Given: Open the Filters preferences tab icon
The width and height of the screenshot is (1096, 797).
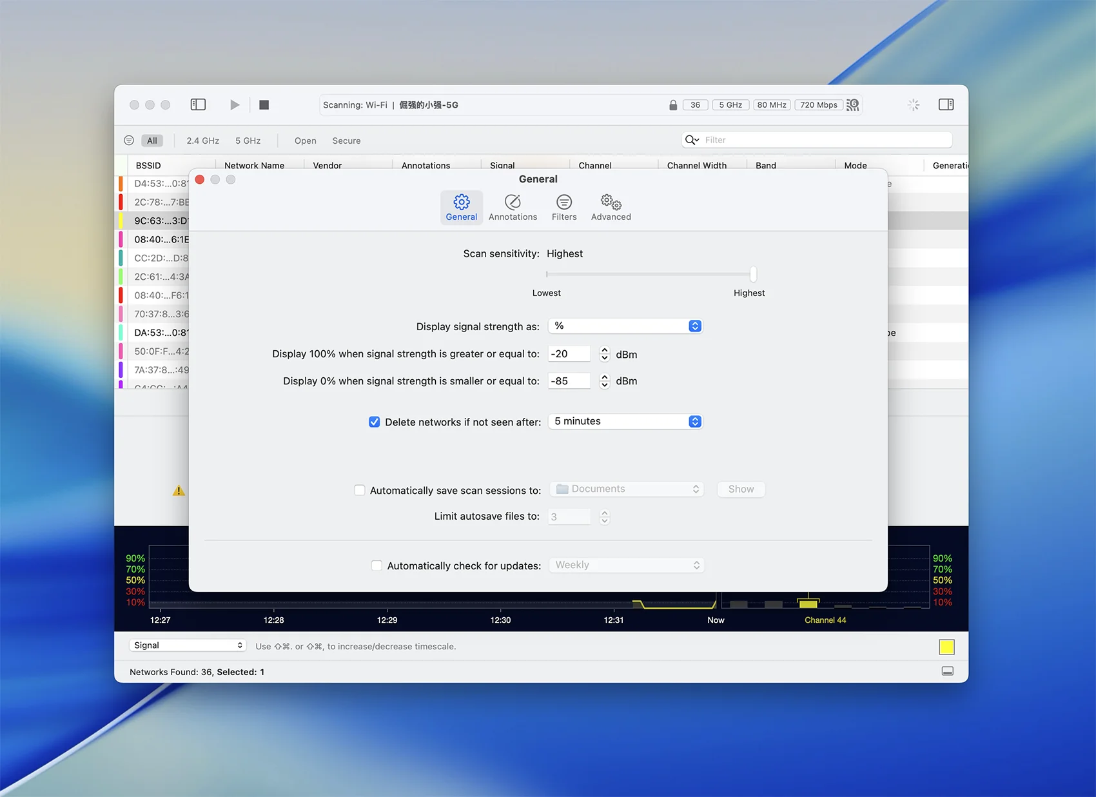Looking at the screenshot, I should point(563,202).
